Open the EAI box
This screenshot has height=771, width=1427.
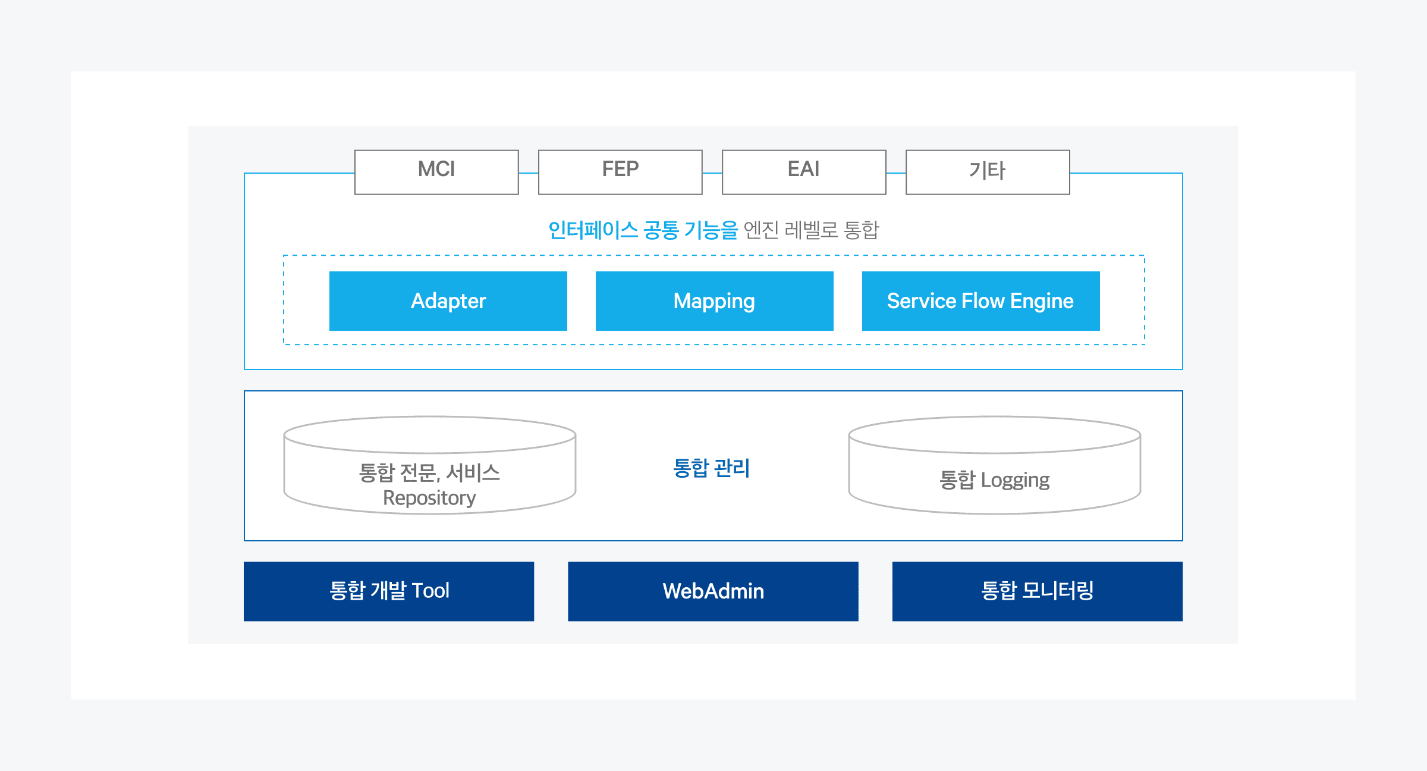pyautogui.click(x=804, y=171)
